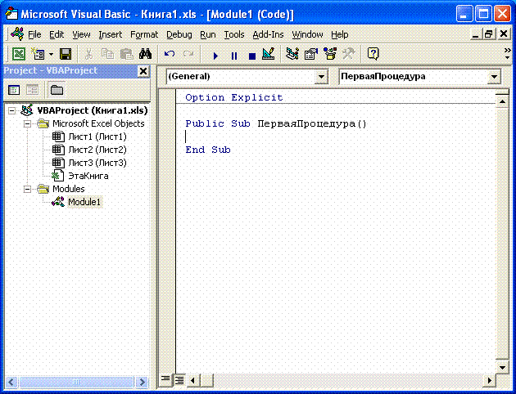Switch to Full Module View button
Image resolution: width=516 pixels, height=394 pixels.
click(x=179, y=379)
